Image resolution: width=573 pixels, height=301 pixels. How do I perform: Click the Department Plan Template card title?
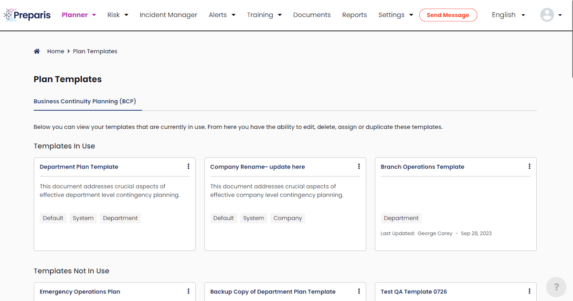click(x=79, y=167)
